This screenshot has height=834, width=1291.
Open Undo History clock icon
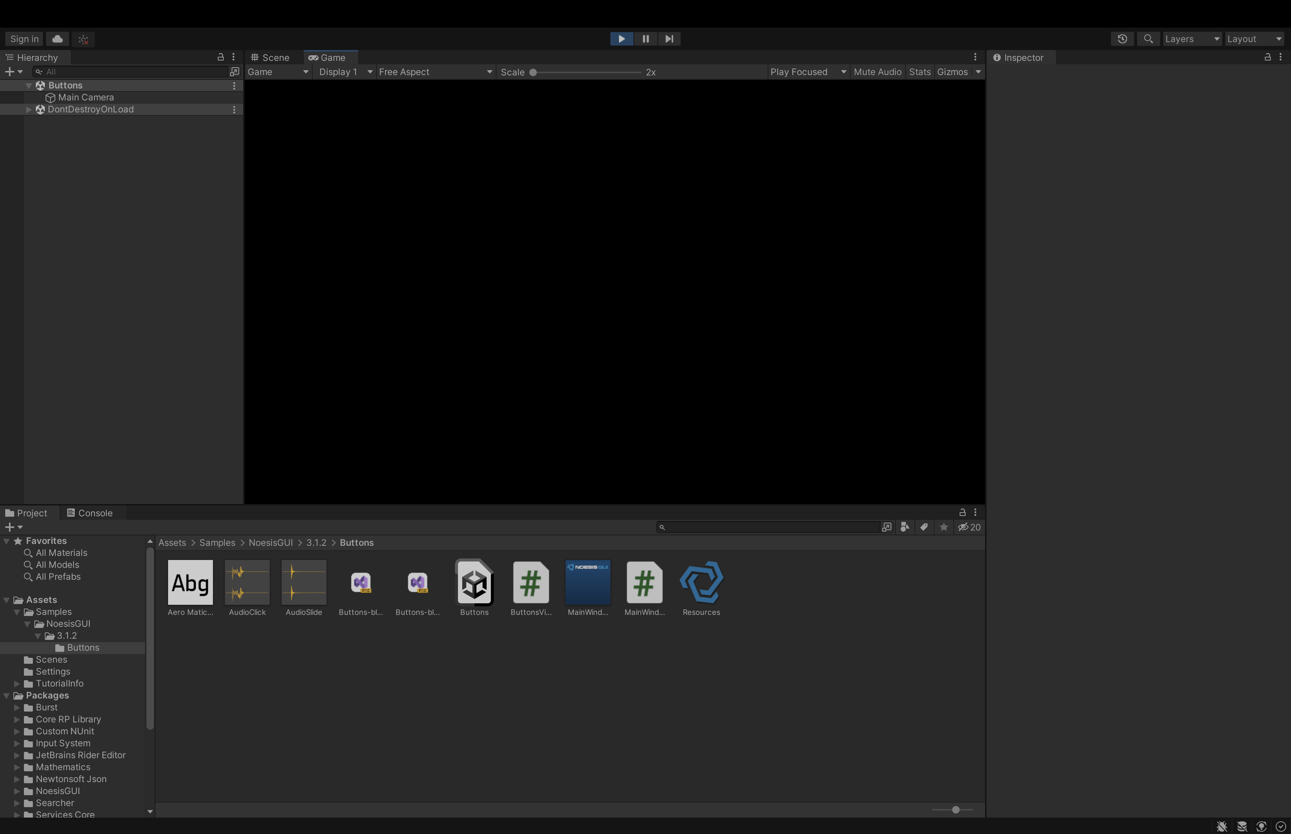1122,39
